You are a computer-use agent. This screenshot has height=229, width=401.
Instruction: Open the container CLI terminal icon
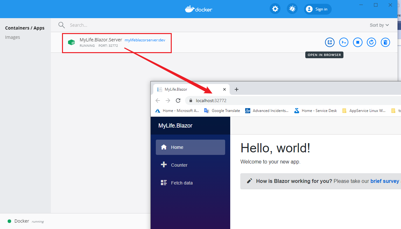click(x=344, y=42)
